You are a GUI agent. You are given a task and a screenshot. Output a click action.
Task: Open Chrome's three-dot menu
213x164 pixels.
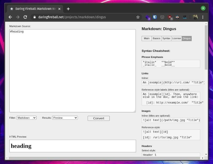tap(203, 17)
